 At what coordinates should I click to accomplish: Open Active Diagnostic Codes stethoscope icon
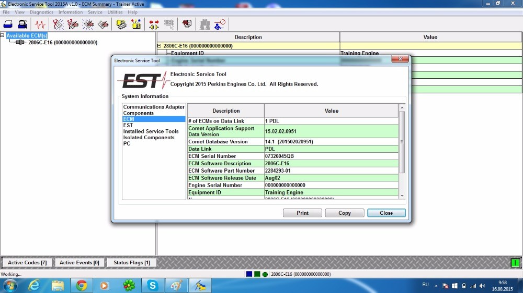(x=58, y=25)
